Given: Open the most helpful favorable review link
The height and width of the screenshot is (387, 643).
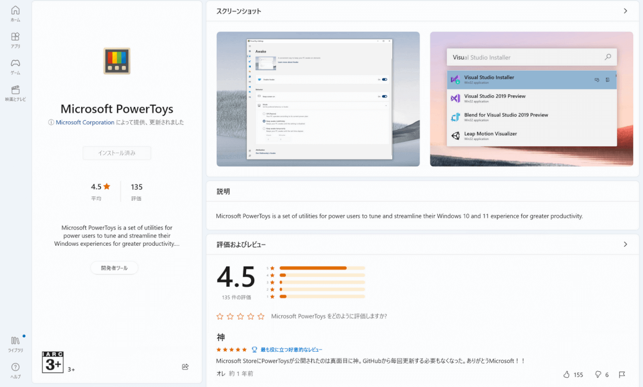Looking at the screenshot, I should point(291,350).
